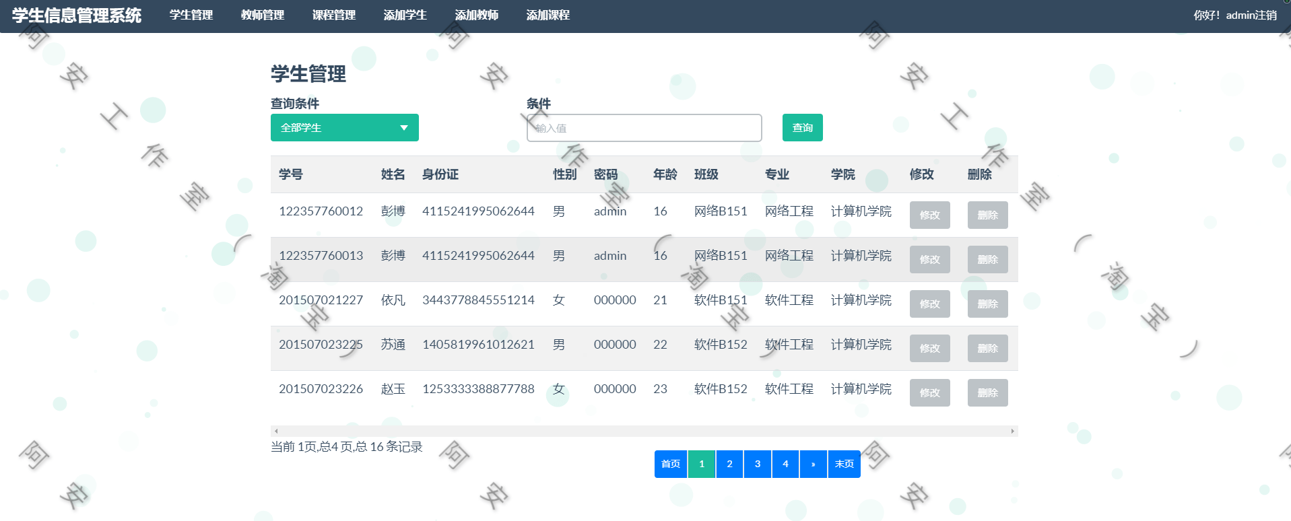Viewport: 1291px width, 521px height.
Task: Go to pagination page 4
Action: coord(785,464)
